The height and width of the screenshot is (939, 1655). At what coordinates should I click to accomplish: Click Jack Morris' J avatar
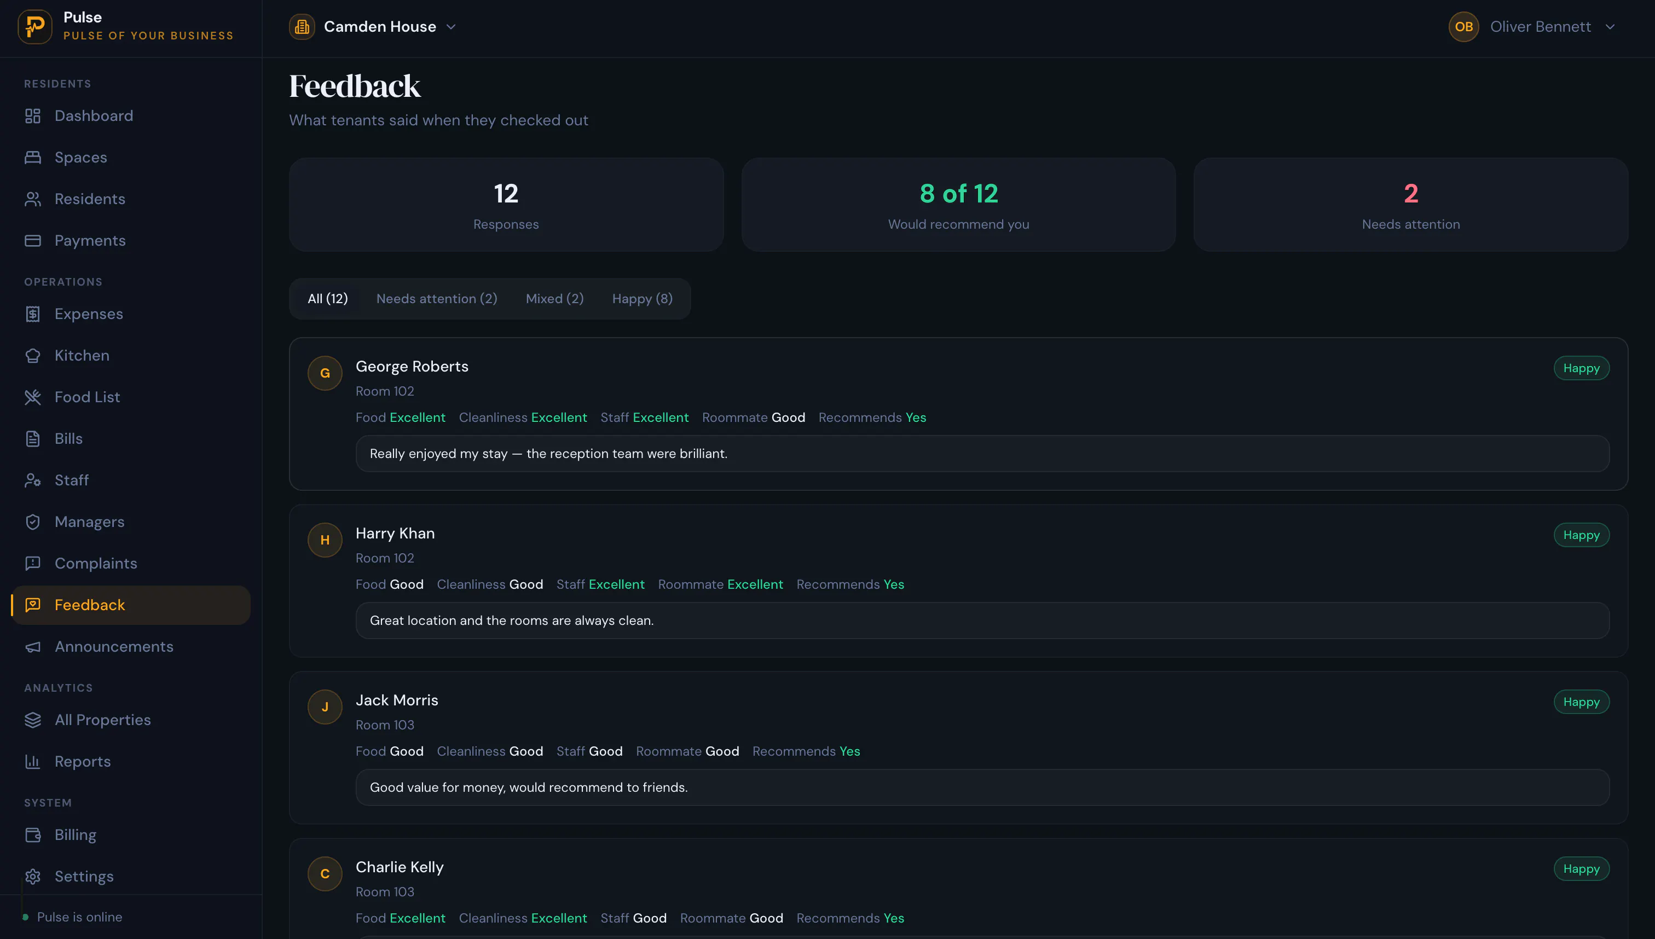click(x=325, y=707)
